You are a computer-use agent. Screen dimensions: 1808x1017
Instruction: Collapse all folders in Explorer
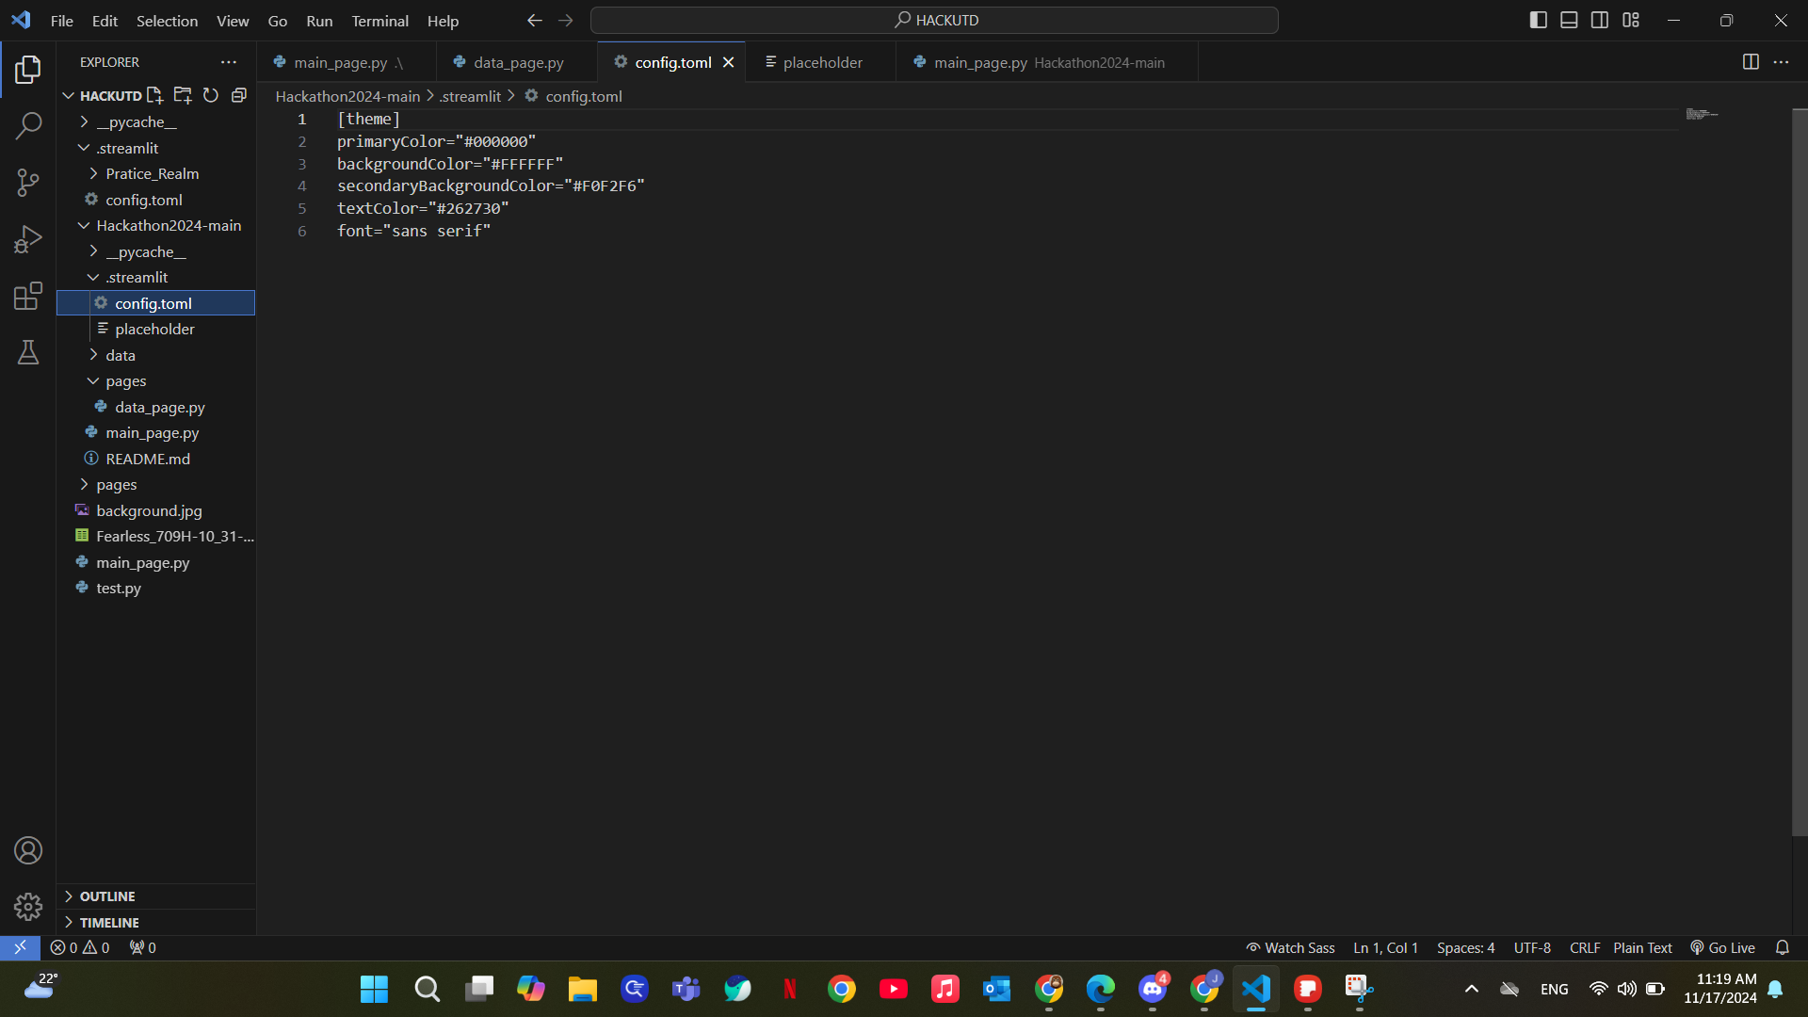tap(239, 95)
